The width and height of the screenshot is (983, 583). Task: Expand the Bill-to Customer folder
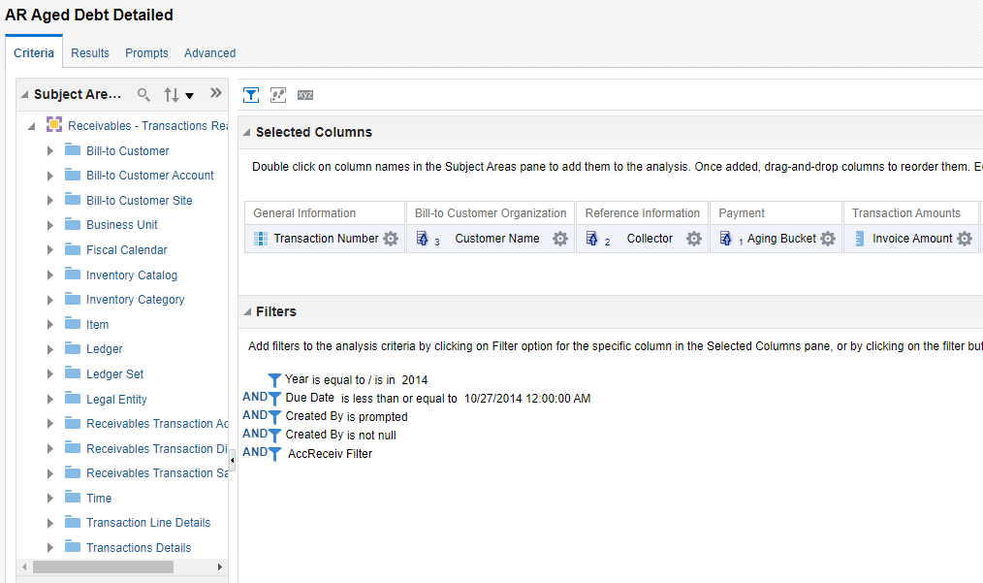tap(50, 150)
